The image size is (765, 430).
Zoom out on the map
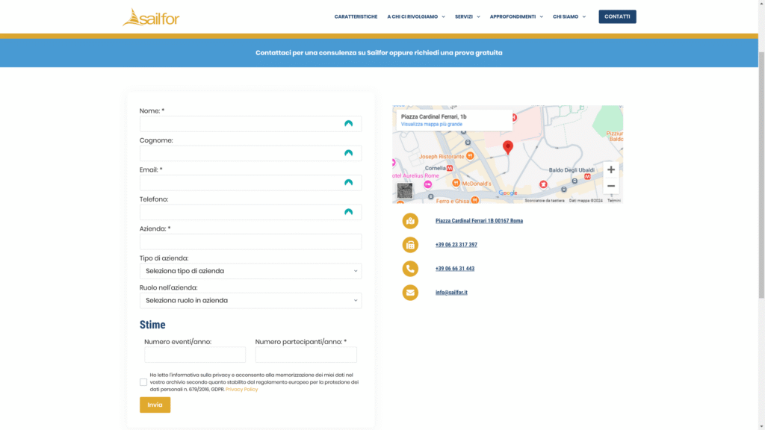pyautogui.click(x=611, y=186)
